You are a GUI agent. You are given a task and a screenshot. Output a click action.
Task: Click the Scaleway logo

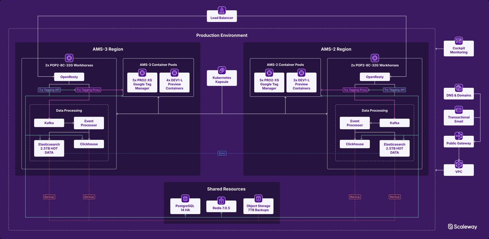pyautogui.click(x=463, y=227)
